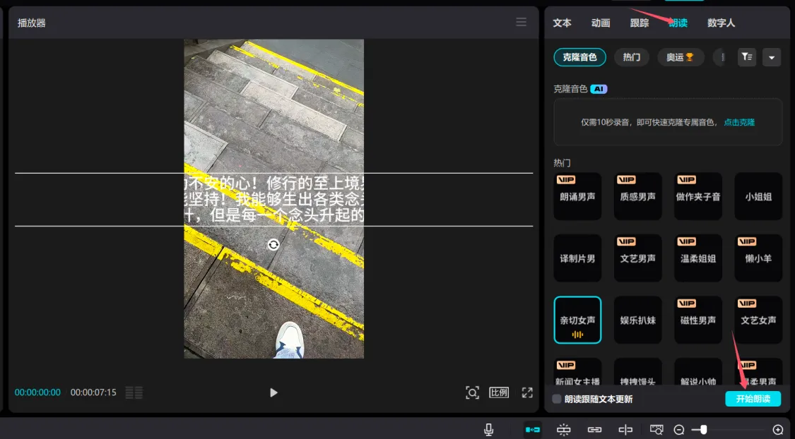
Task: Open the voice filter icon
Action: click(x=747, y=57)
